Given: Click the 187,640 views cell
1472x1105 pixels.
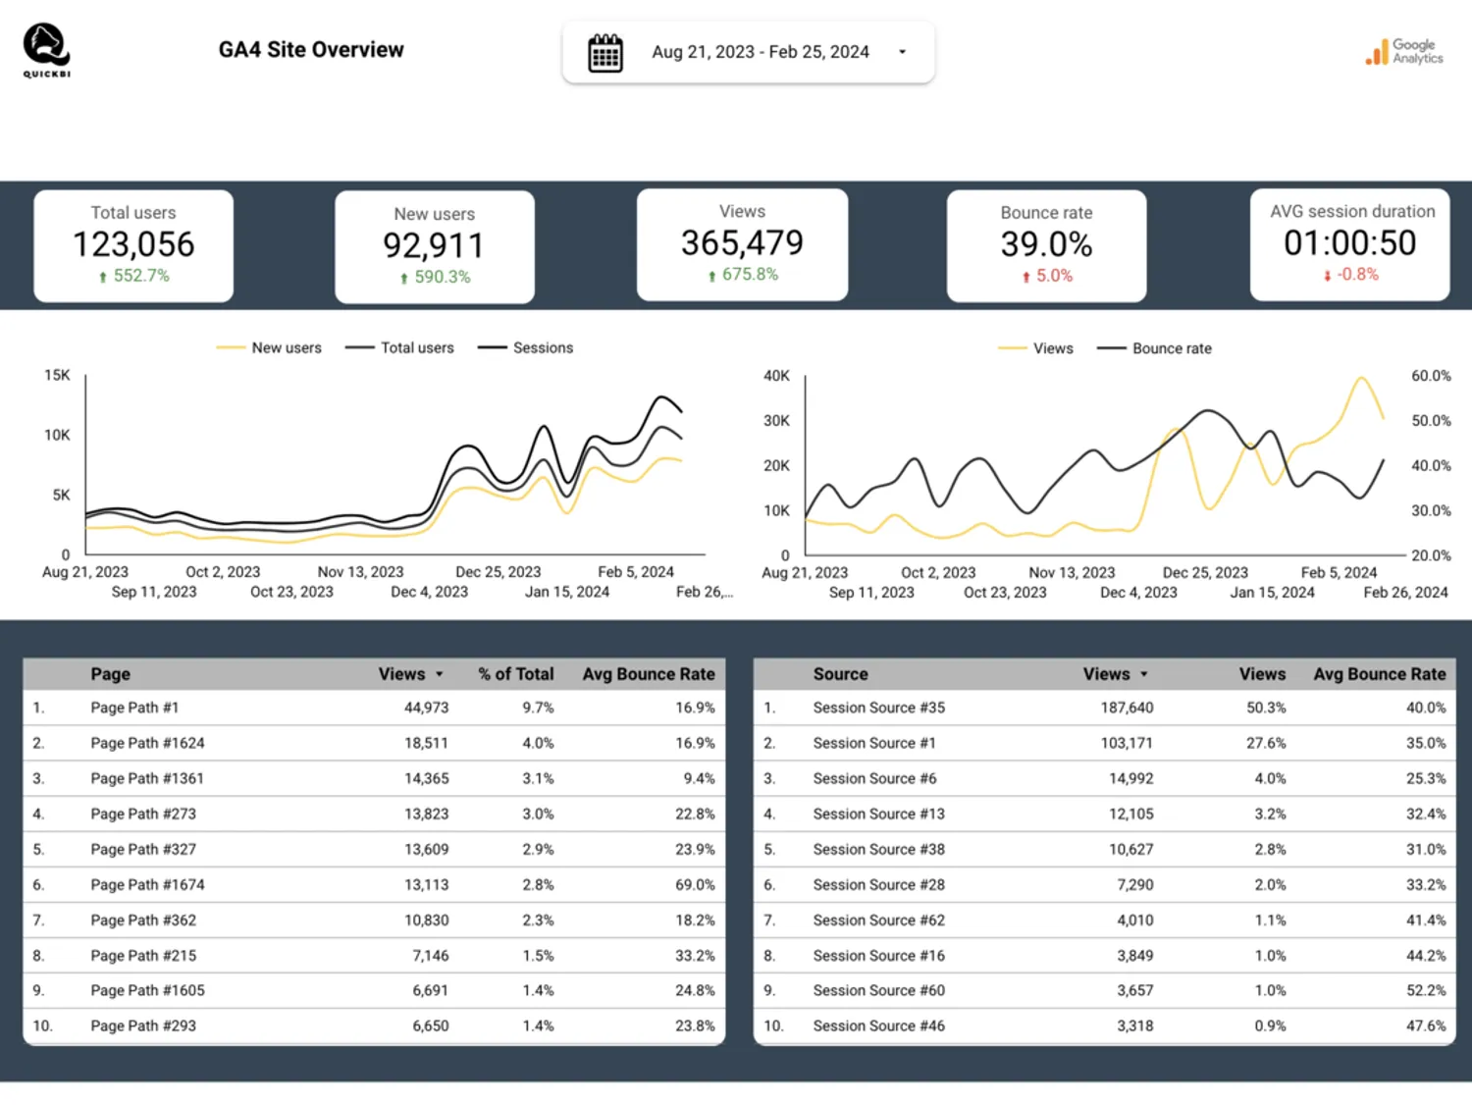Looking at the screenshot, I should [1127, 708].
